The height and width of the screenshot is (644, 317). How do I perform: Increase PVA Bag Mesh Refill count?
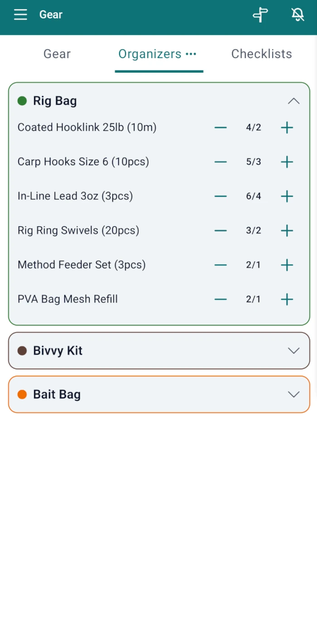pyautogui.click(x=287, y=299)
